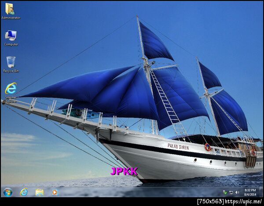Select the Internet Explorer desktop shortcut
Viewport: 264px width, 206px height.
11,93
